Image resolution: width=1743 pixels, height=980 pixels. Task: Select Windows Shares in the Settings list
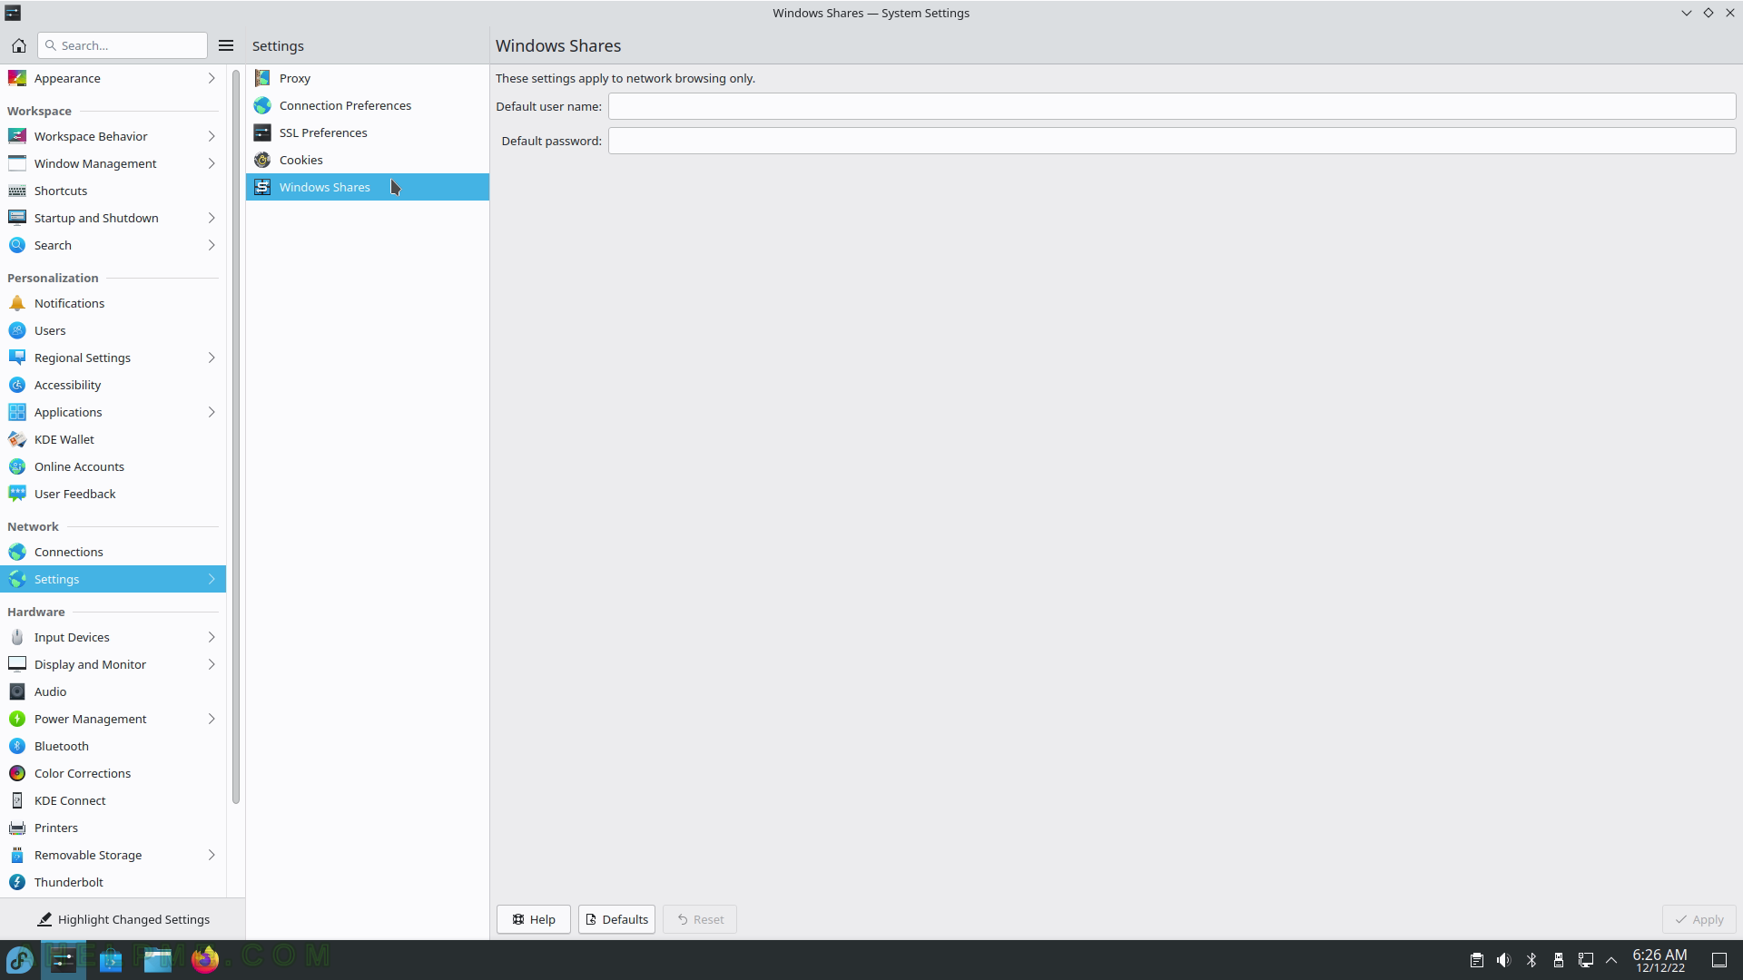point(368,187)
